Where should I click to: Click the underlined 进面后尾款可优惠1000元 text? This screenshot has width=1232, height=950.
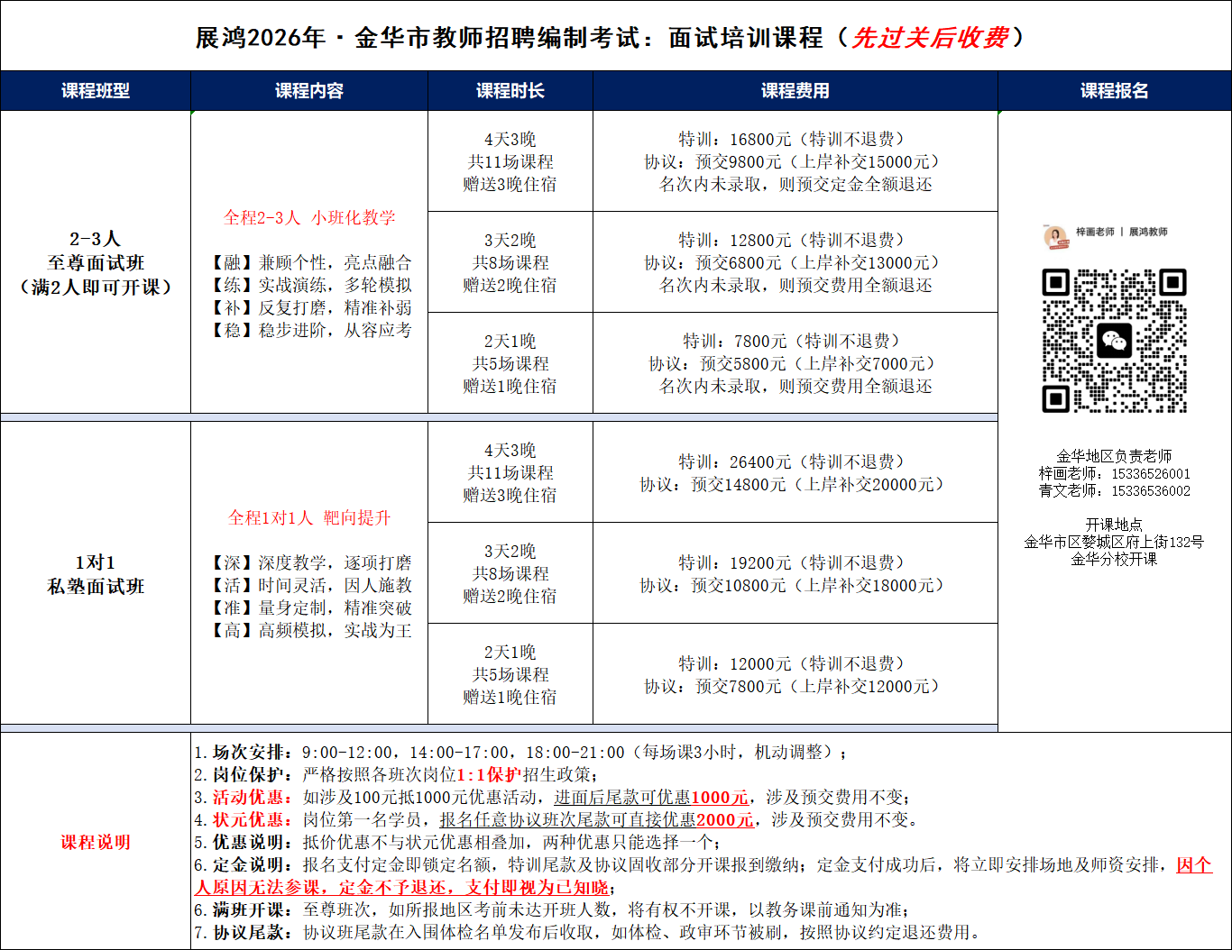[650, 798]
